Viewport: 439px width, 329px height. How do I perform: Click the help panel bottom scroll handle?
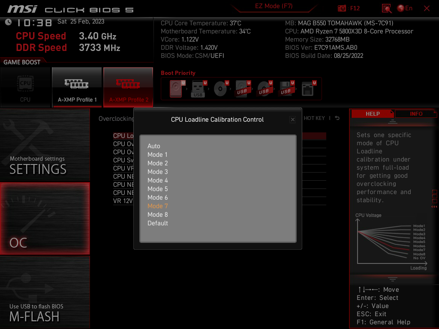[393, 279]
